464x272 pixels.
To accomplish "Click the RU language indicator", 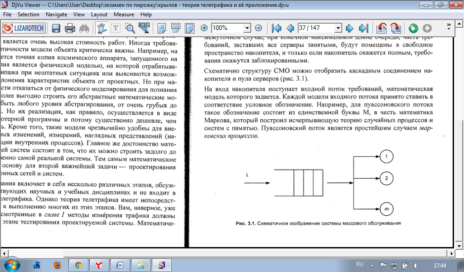I will click(359, 264).
